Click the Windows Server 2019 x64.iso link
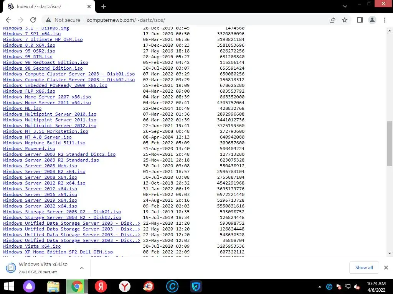 point(40,201)
